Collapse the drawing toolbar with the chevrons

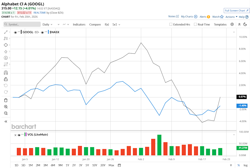6,121
